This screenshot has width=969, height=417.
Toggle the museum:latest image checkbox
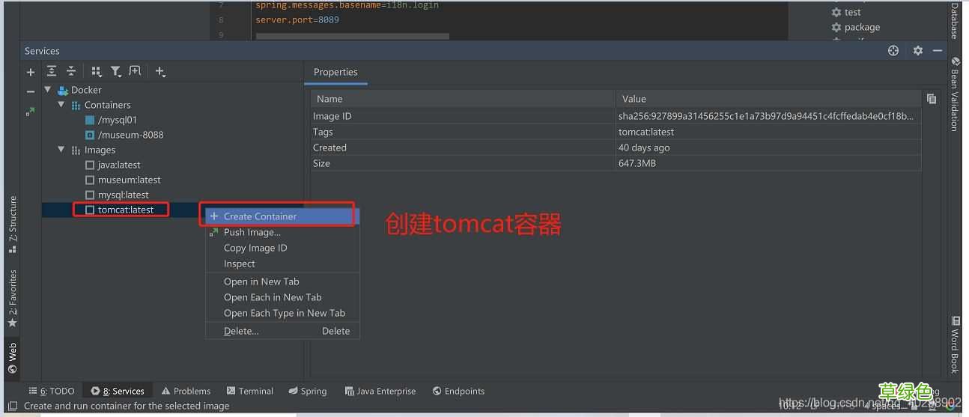tap(90, 180)
